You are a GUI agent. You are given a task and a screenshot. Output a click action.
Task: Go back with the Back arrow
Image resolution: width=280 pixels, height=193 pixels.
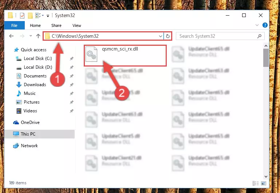tap(11, 36)
